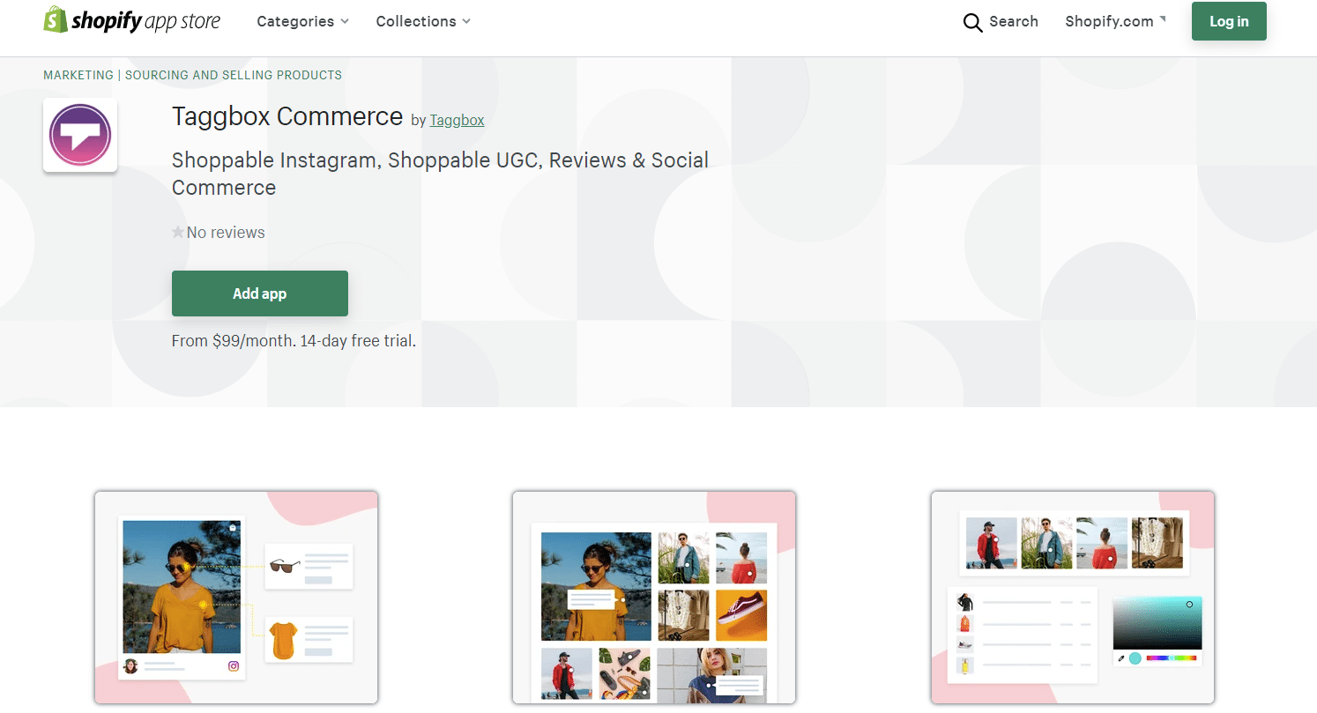This screenshot has height=713, width=1317.
Task: Click the search magnifying glass icon
Action: [x=972, y=22]
